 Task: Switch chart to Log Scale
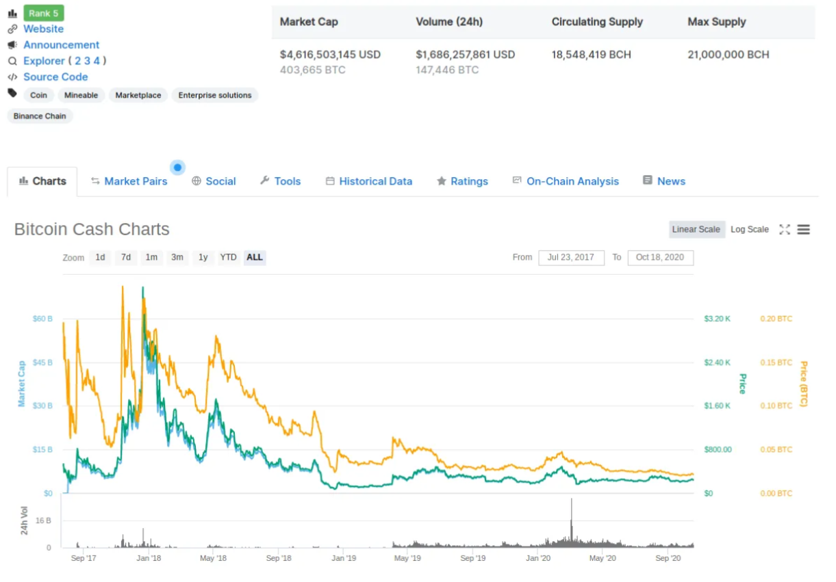750,230
